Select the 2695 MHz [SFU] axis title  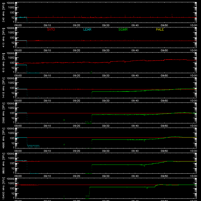tap(4, 113)
